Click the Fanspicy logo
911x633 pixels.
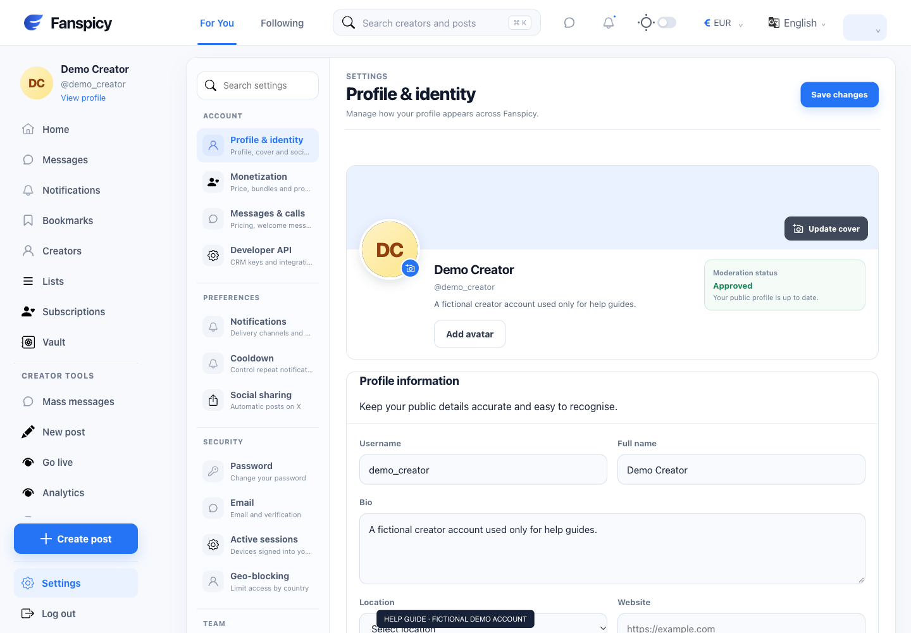68,23
